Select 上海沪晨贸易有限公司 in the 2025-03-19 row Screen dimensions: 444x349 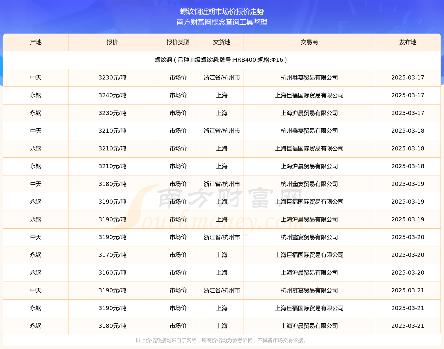click(x=309, y=219)
